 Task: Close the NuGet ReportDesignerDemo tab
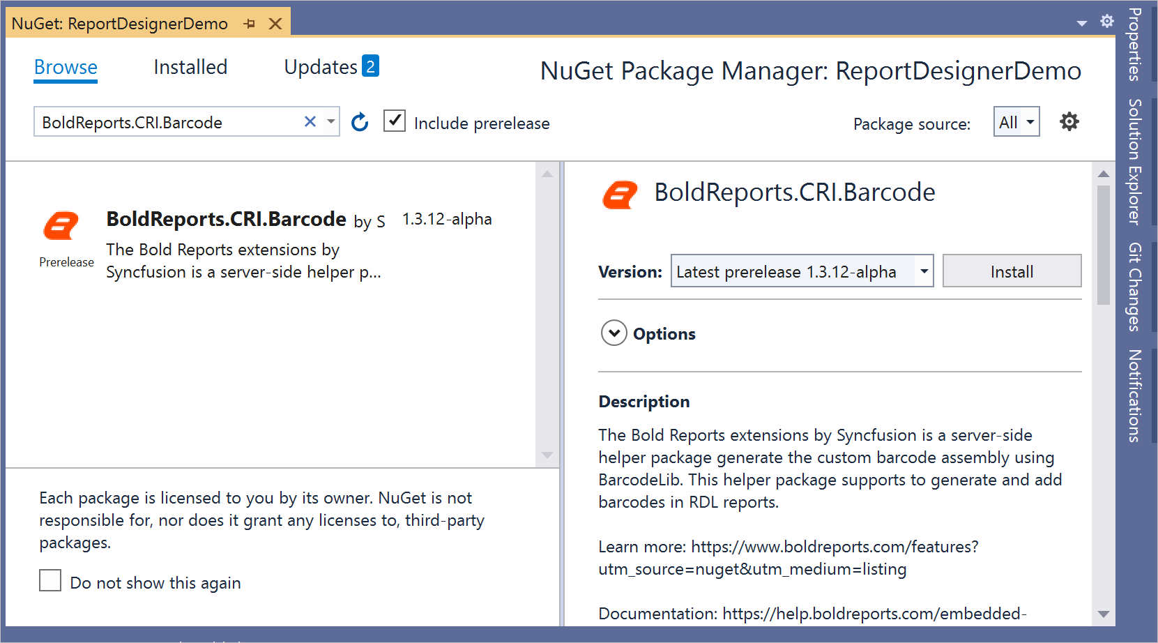coord(275,24)
